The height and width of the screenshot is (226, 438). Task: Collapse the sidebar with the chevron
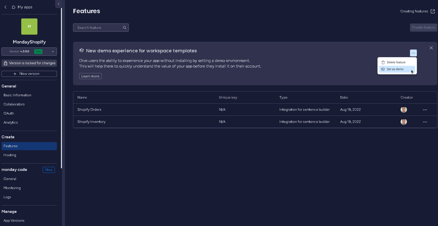58,4
